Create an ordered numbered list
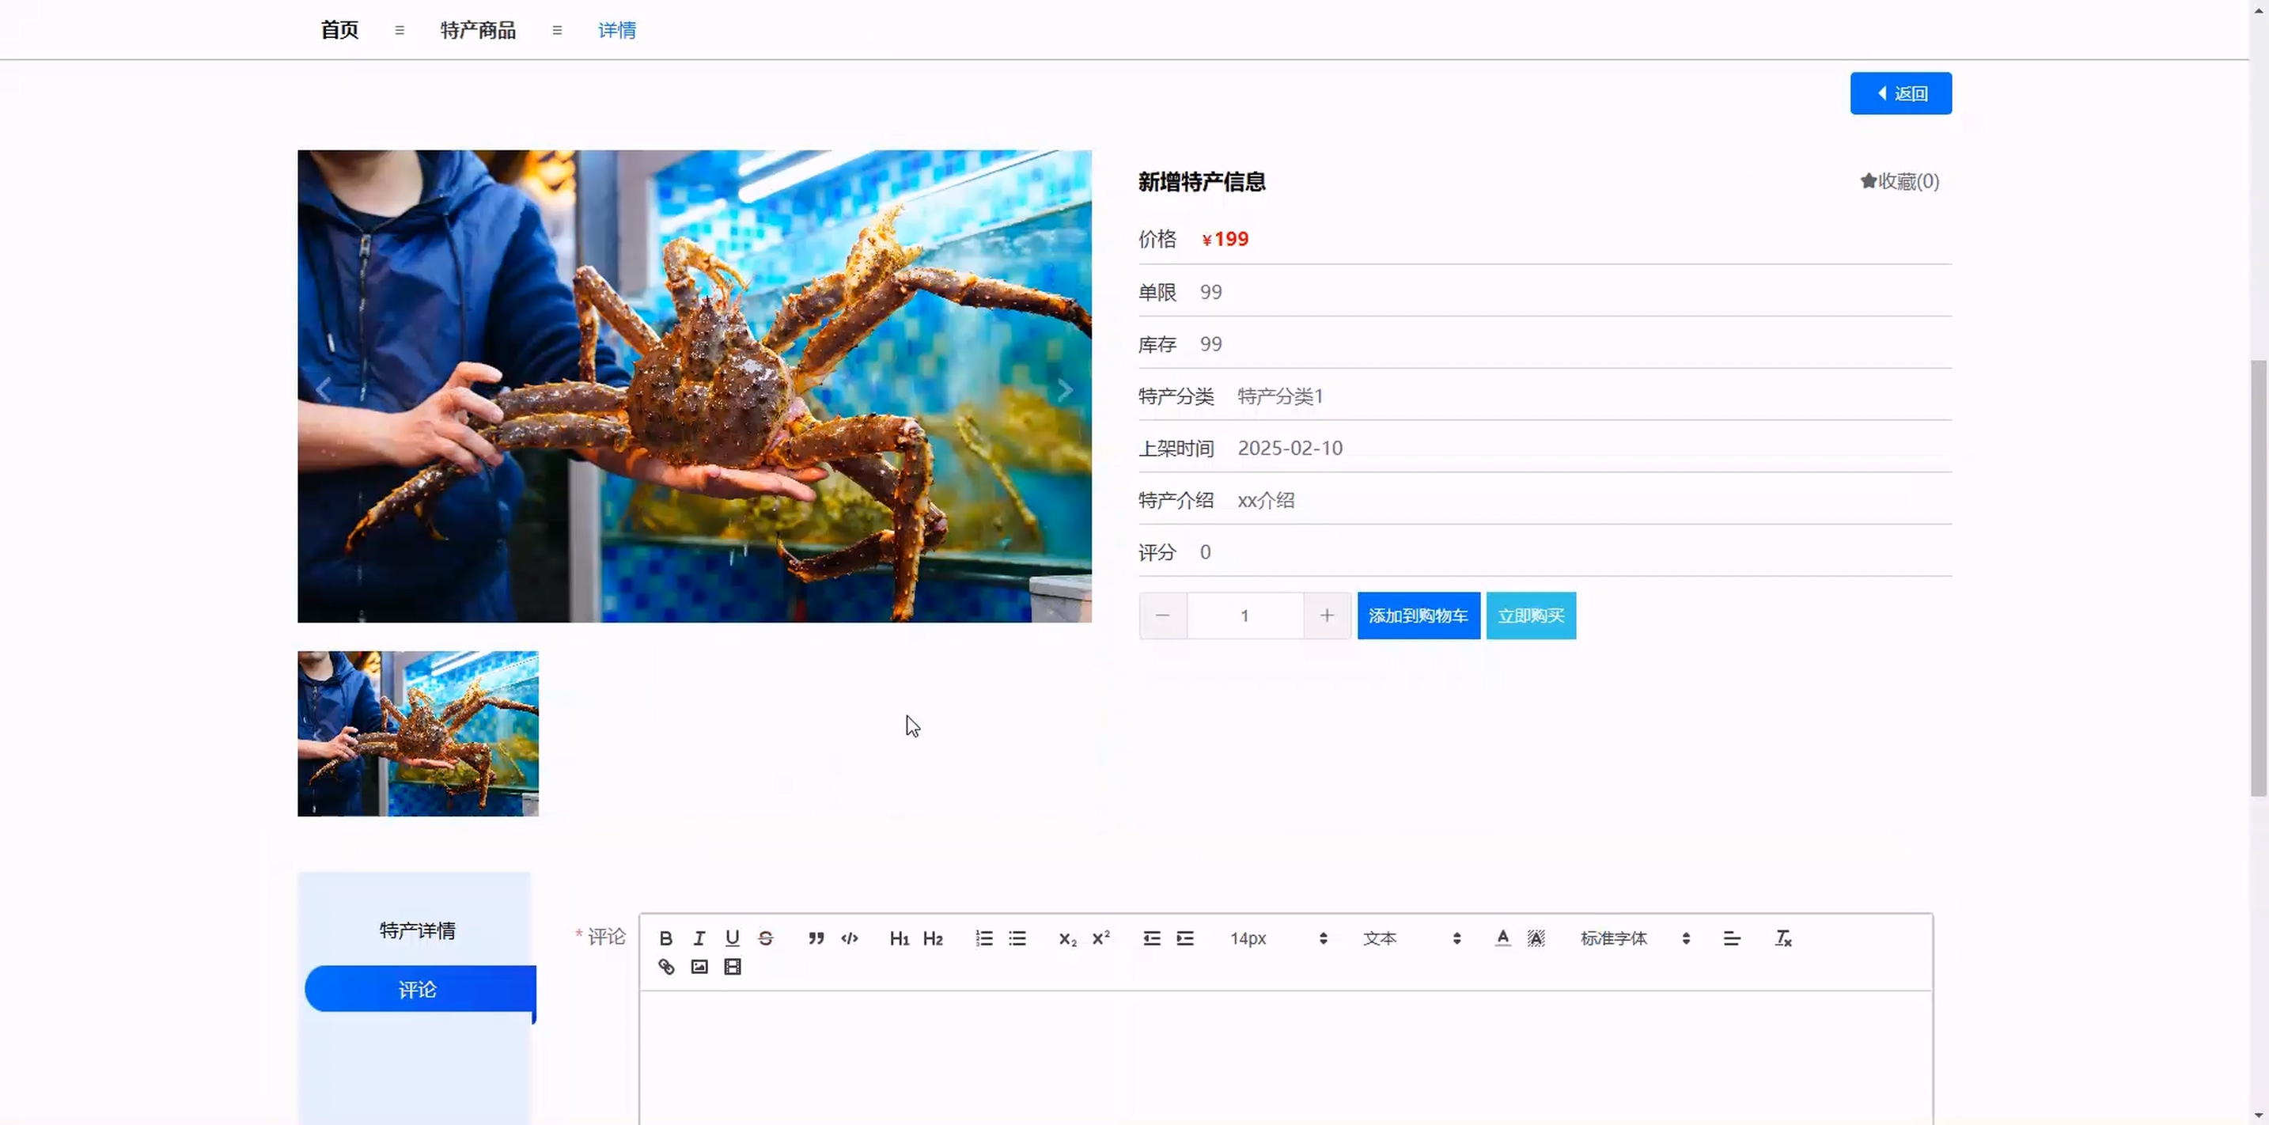 (x=984, y=938)
